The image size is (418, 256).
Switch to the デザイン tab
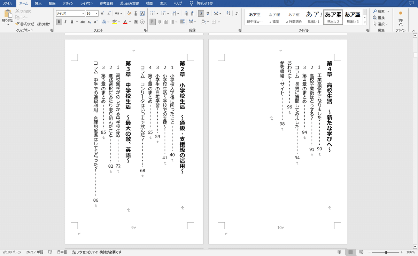click(x=68, y=3)
